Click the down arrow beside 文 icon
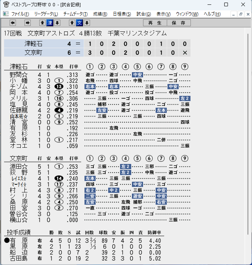The width and height of the screenshot is (252, 265). click(x=87, y=23)
